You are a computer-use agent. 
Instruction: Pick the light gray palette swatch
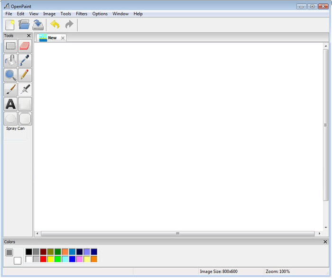[x=36, y=259]
